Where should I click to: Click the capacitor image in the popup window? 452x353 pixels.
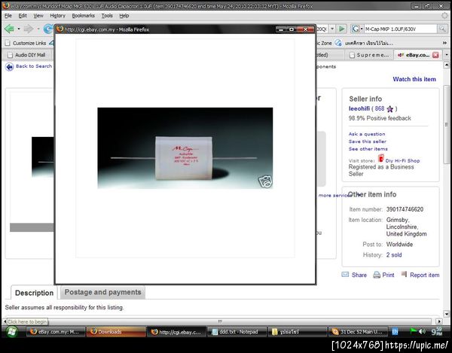(x=185, y=148)
